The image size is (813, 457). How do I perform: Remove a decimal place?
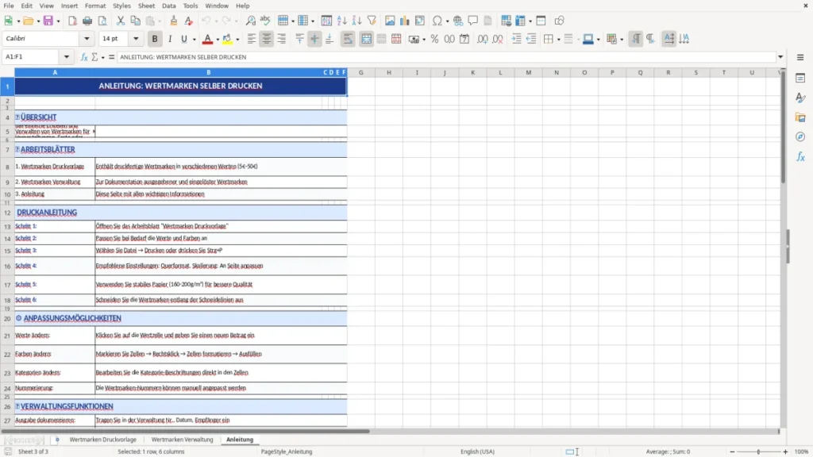pos(497,39)
